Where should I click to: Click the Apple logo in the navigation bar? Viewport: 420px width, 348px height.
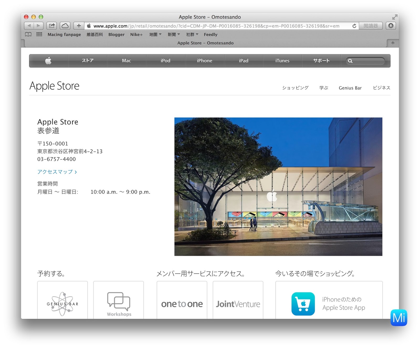(48, 61)
